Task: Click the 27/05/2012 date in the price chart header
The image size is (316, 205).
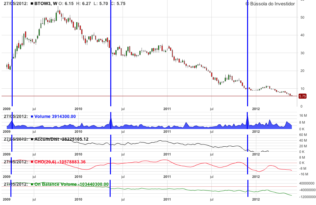Action: point(16,3)
